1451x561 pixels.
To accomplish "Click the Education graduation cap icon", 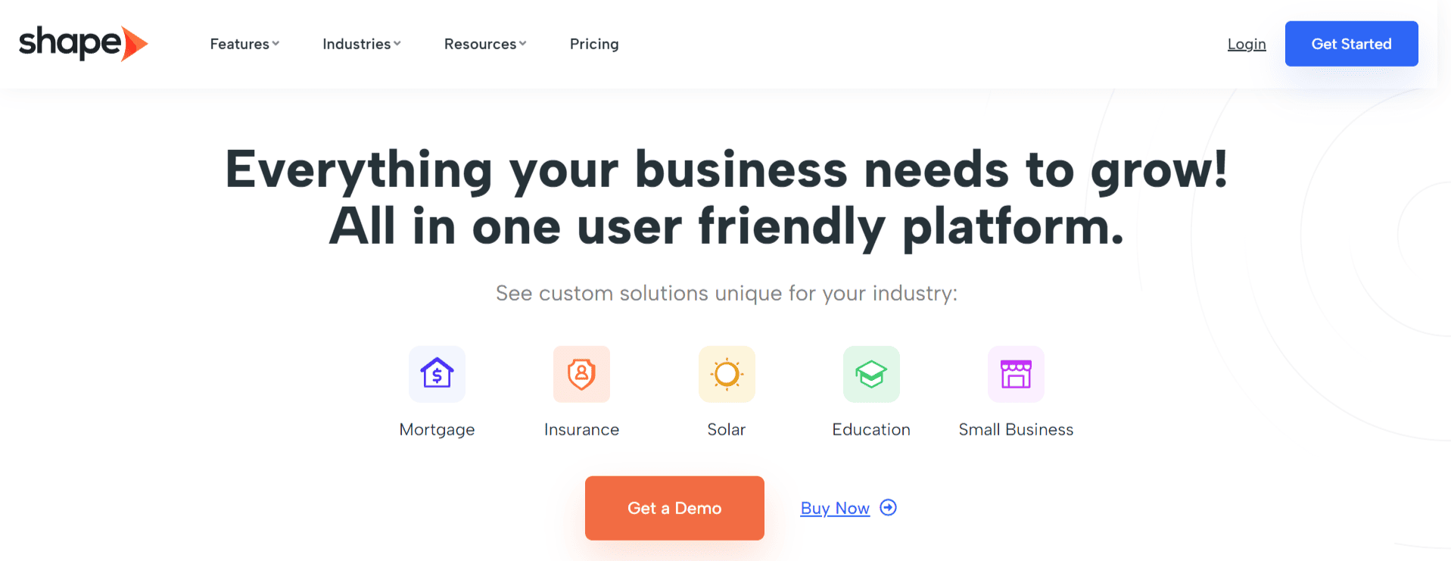I will coord(871,374).
